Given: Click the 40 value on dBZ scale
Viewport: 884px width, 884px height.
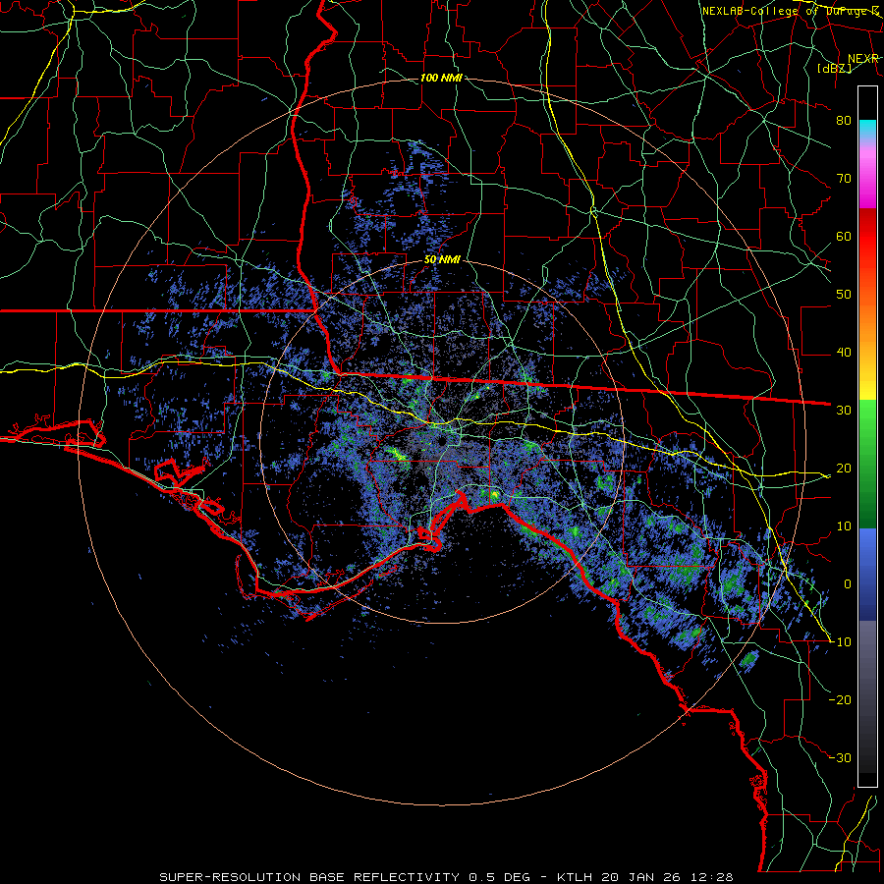Looking at the screenshot, I should [844, 353].
